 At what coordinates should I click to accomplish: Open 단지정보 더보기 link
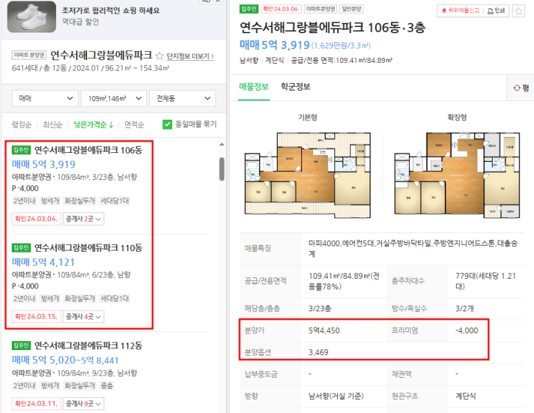tap(190, 56)
